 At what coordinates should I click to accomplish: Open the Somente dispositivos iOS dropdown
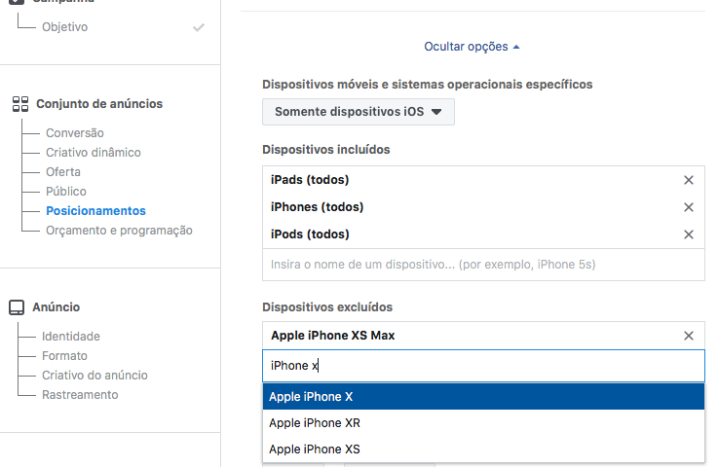359,112
